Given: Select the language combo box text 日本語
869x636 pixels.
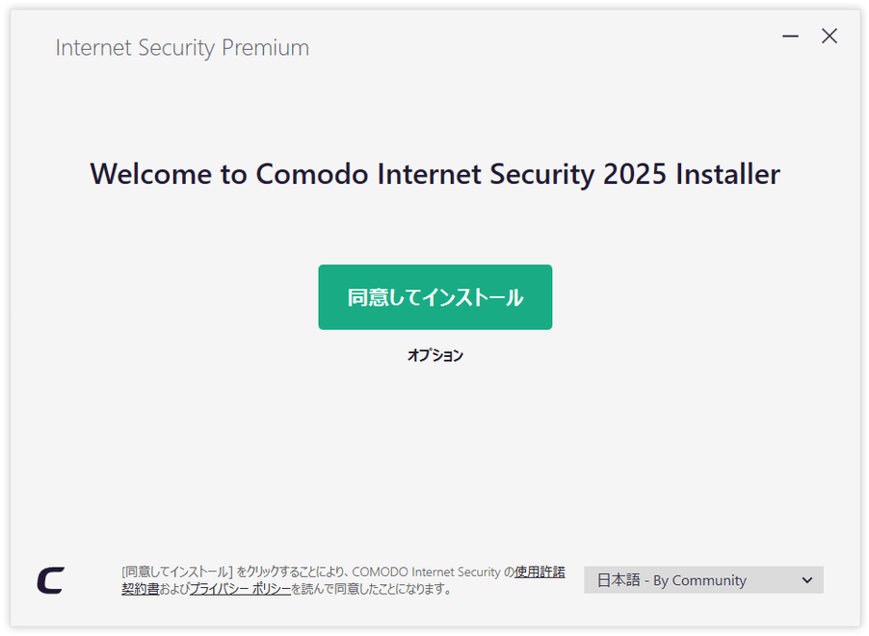Looking at the screenshot, I should click(x=618, y=580).
